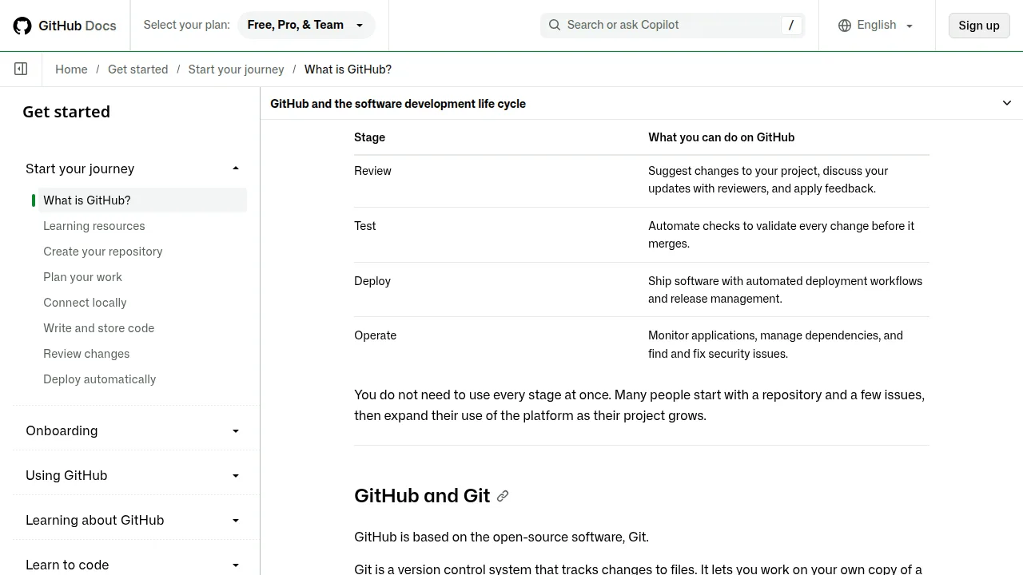Click the Operate stage cell
1023x575 pixels.
[376, 335]
